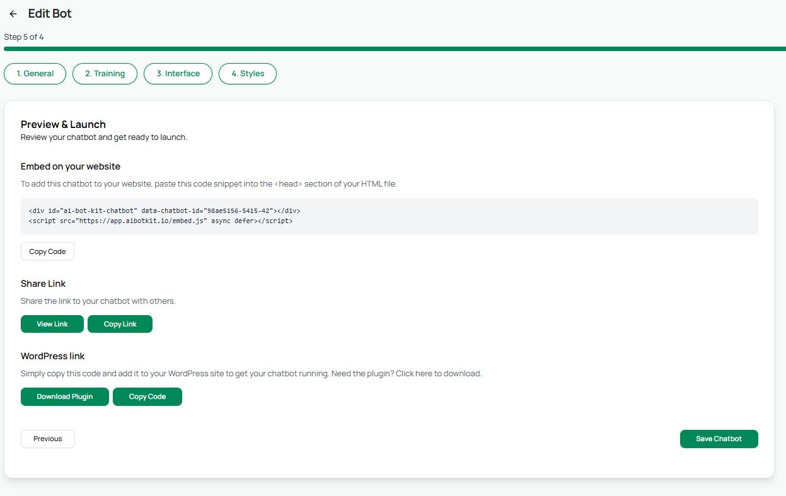The width and height of the screenshot is (786, 496).
Task: Click the green step progress bar
Action: [x=395, y=49]
